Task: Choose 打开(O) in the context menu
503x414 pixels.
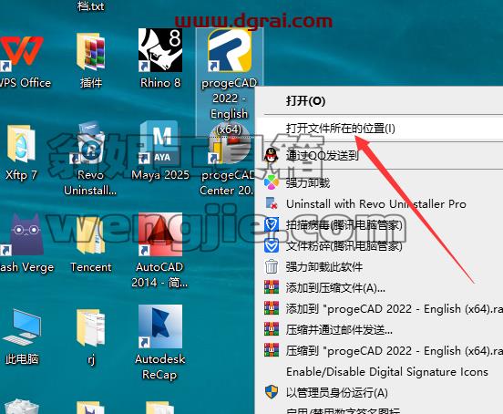Action: pyautogui.click(x=379, y=101)
